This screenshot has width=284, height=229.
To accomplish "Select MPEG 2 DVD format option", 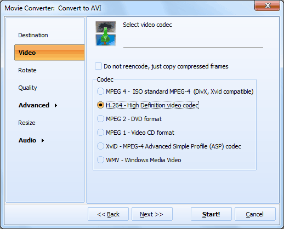I will [x=100, y=119].
